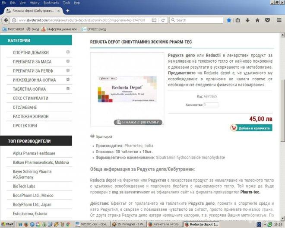Open Balkan Pharmaceuticals, Moldova link
This screenshot has width=285, height=228.
click(41, 162)
